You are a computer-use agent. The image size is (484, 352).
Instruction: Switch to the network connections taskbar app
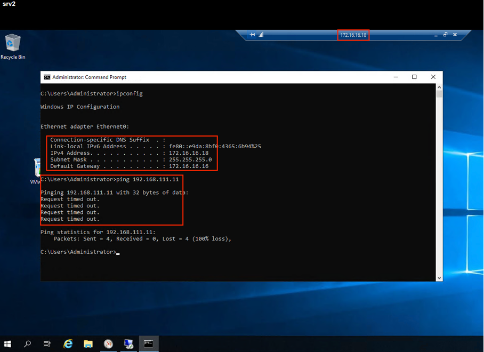128,344
